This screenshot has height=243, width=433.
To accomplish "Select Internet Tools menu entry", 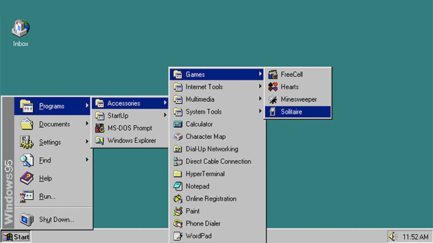I will pyautogui.click(x=216, y=87).
